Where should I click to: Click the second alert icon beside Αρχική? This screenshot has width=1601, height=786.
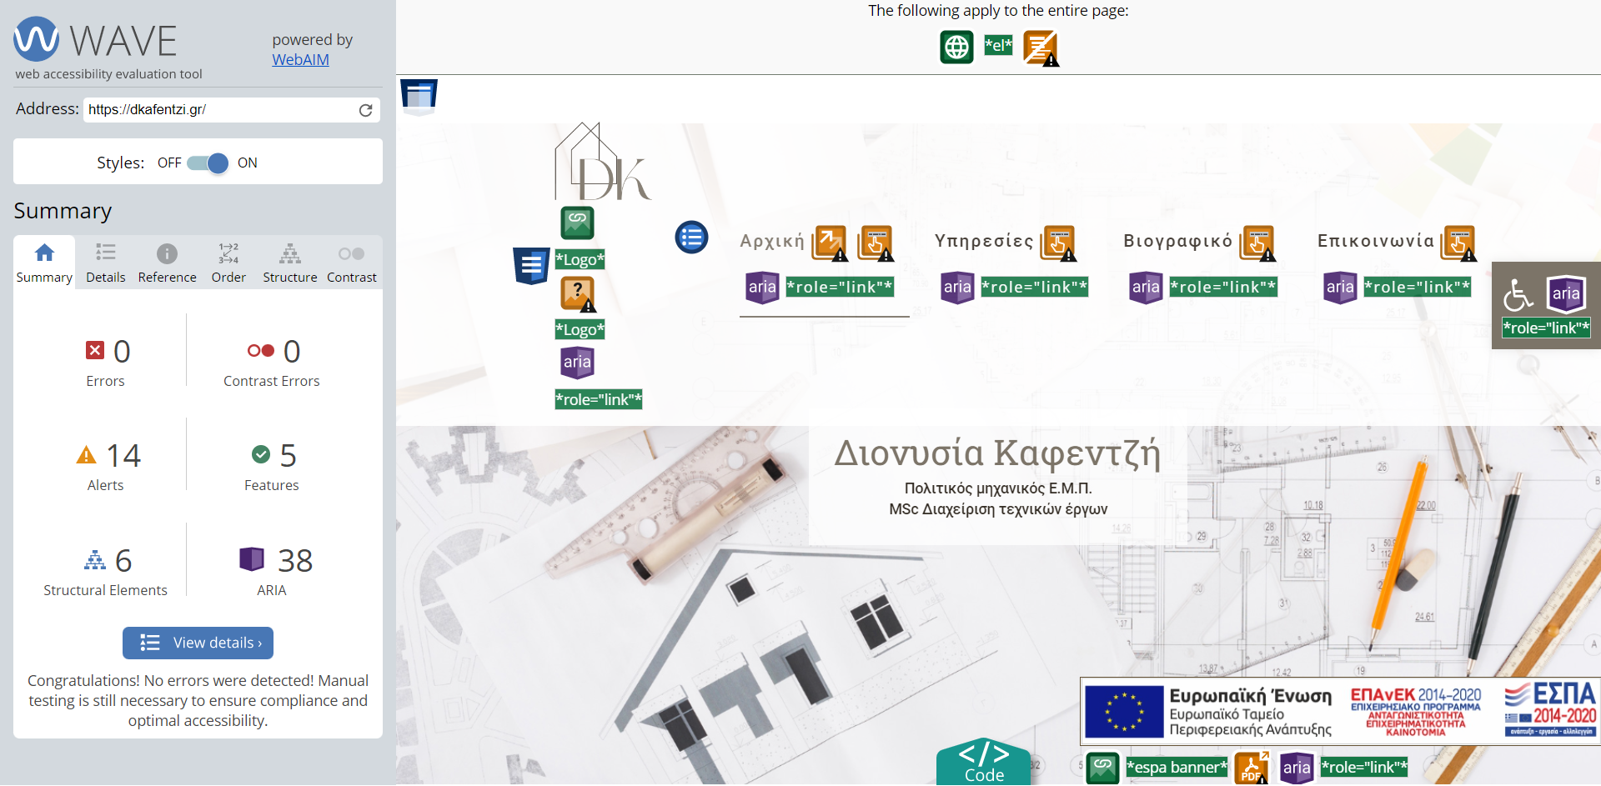[x=876, y=243]
